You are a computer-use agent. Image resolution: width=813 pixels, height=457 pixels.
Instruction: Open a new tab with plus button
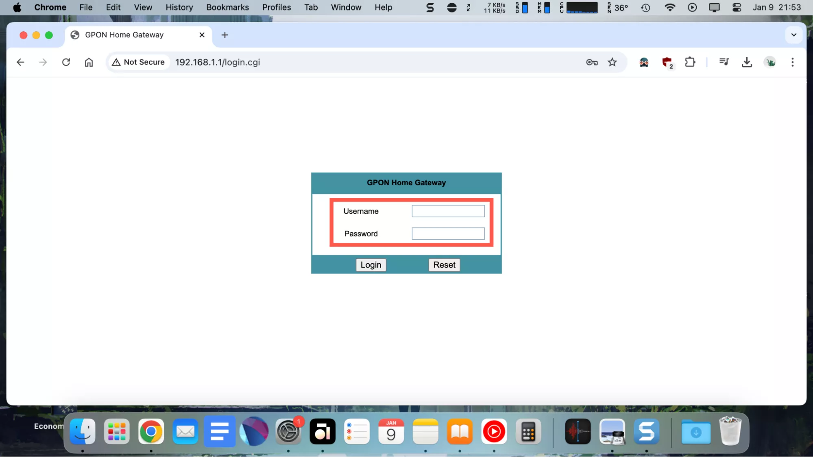click(x=225, y=35)
